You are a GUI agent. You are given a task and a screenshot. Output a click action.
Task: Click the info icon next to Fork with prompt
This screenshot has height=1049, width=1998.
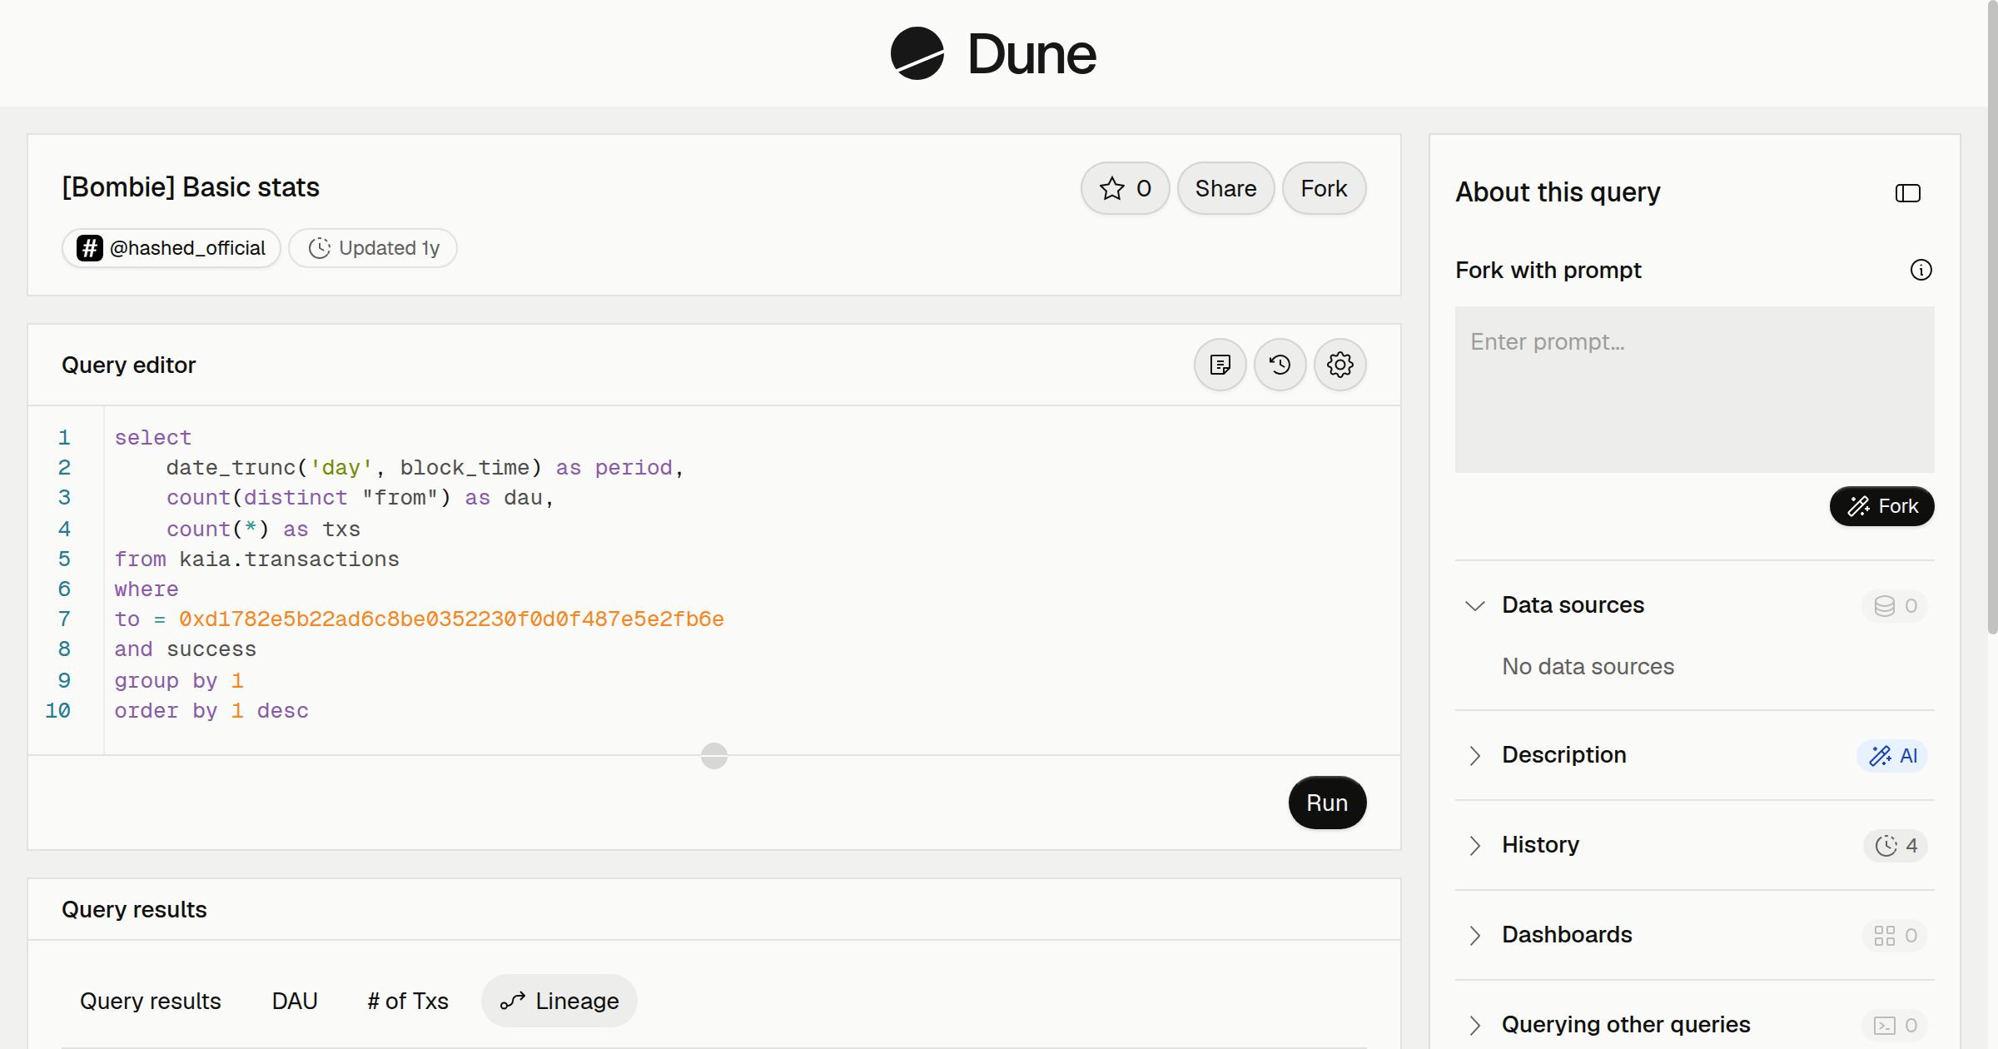coord(1921,270)
